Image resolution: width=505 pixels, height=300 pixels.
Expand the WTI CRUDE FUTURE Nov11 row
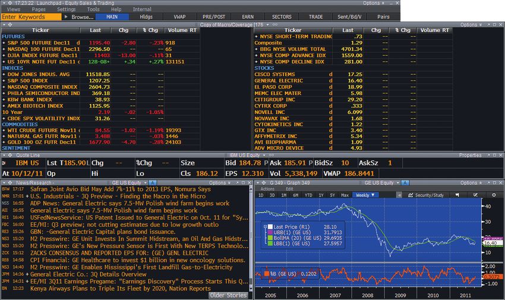4,130
